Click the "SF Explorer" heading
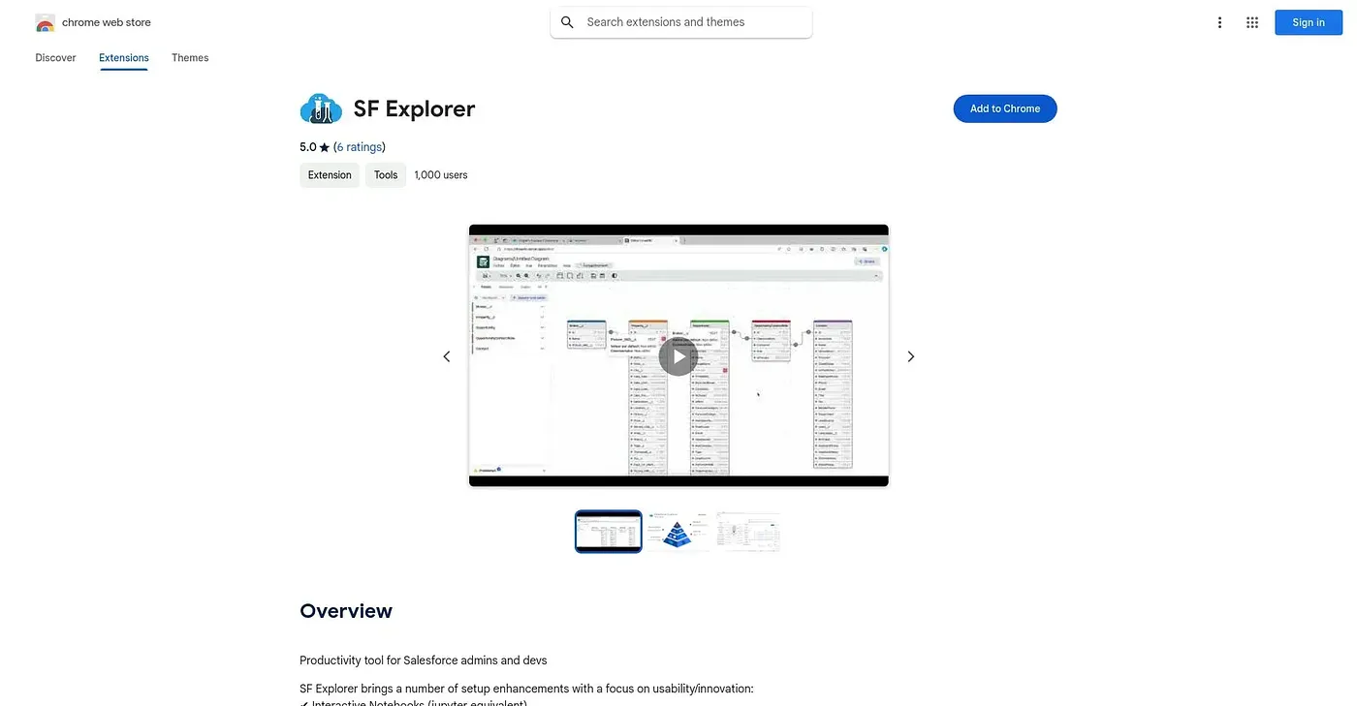The width and height of the screenshot is (1357, 706). point(414,108)
